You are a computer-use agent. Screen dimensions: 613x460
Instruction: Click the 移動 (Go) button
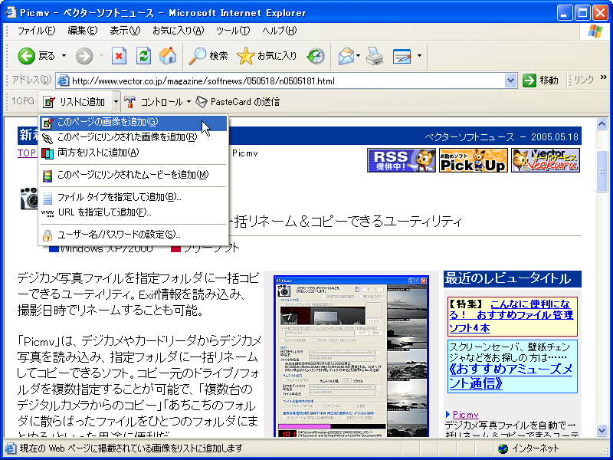(x=541, y=80)
